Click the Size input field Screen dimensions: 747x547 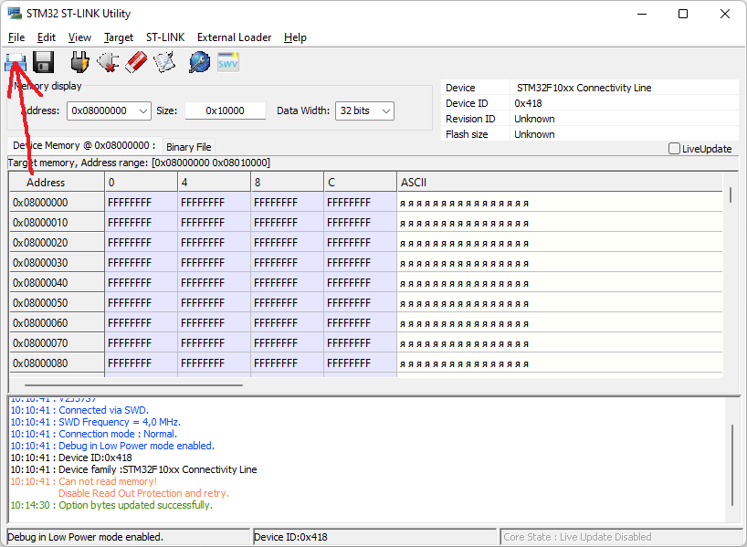point(226,111)
